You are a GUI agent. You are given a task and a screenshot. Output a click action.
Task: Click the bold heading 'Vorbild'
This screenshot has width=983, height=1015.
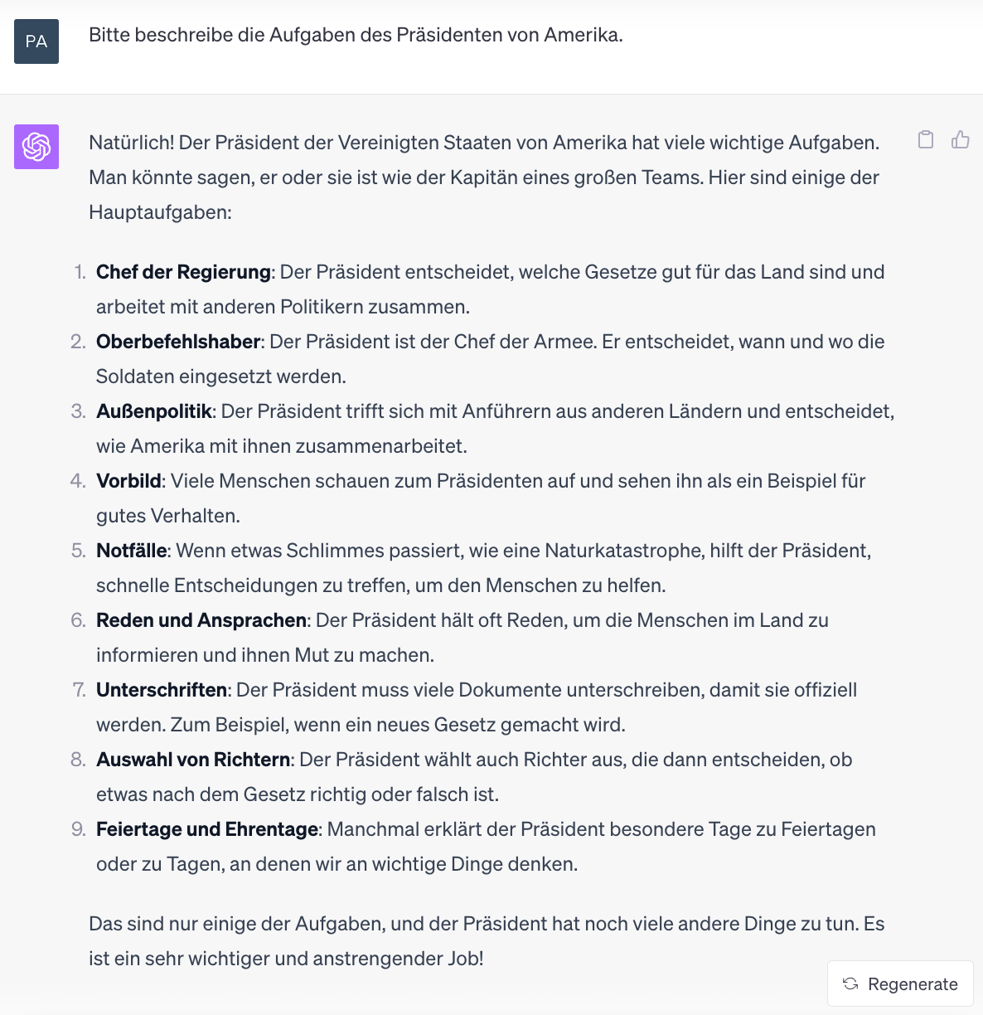[x=128, y=481]
